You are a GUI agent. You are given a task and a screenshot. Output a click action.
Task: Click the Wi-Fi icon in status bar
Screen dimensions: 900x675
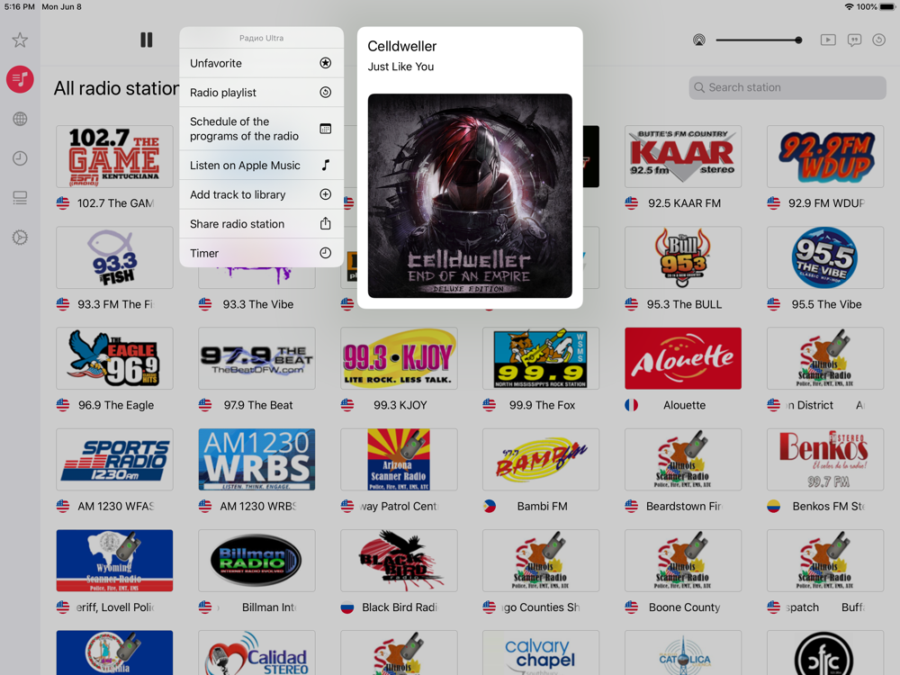click(x=849, y=7)
